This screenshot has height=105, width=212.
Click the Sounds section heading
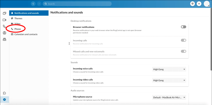(74, 63)
